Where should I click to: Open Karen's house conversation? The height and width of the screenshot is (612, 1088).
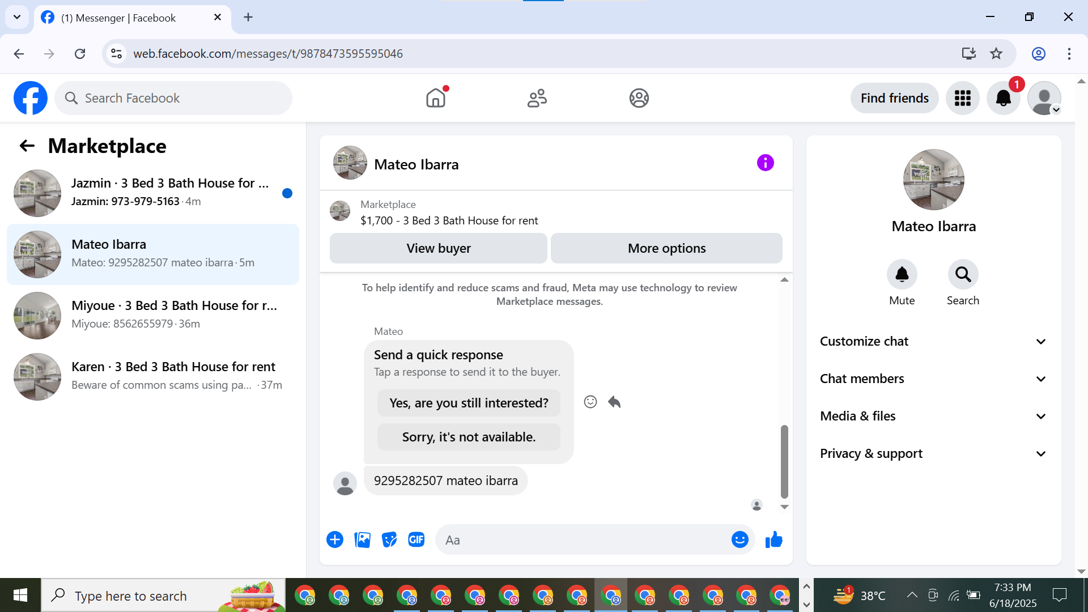pyautogui.click(x=153, y=377)
